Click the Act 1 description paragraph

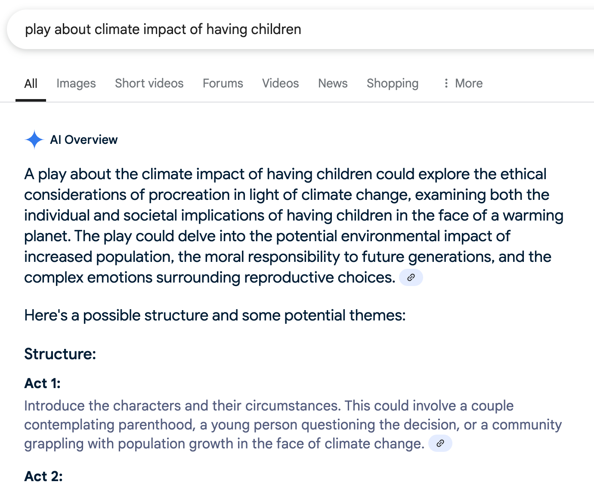(x=258, y=424)
